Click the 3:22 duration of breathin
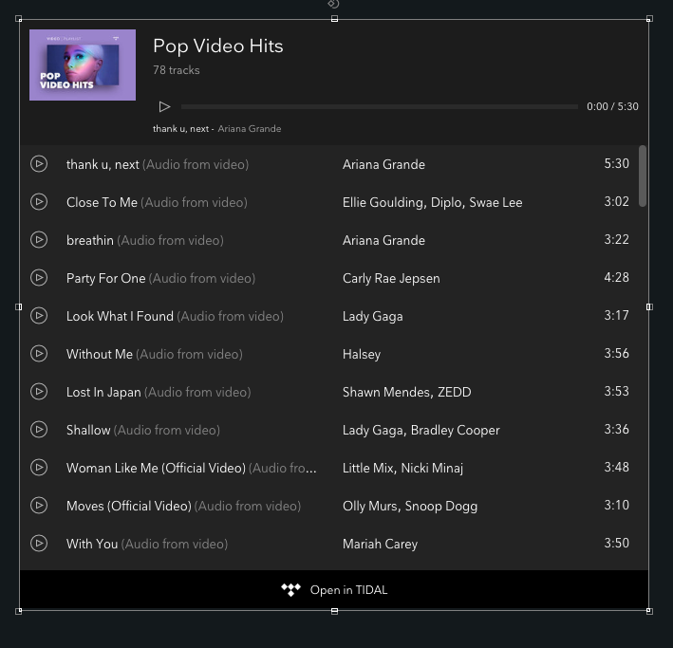This screenshot has width=673, height=648. pyautogui.click(x=616, y=239)
